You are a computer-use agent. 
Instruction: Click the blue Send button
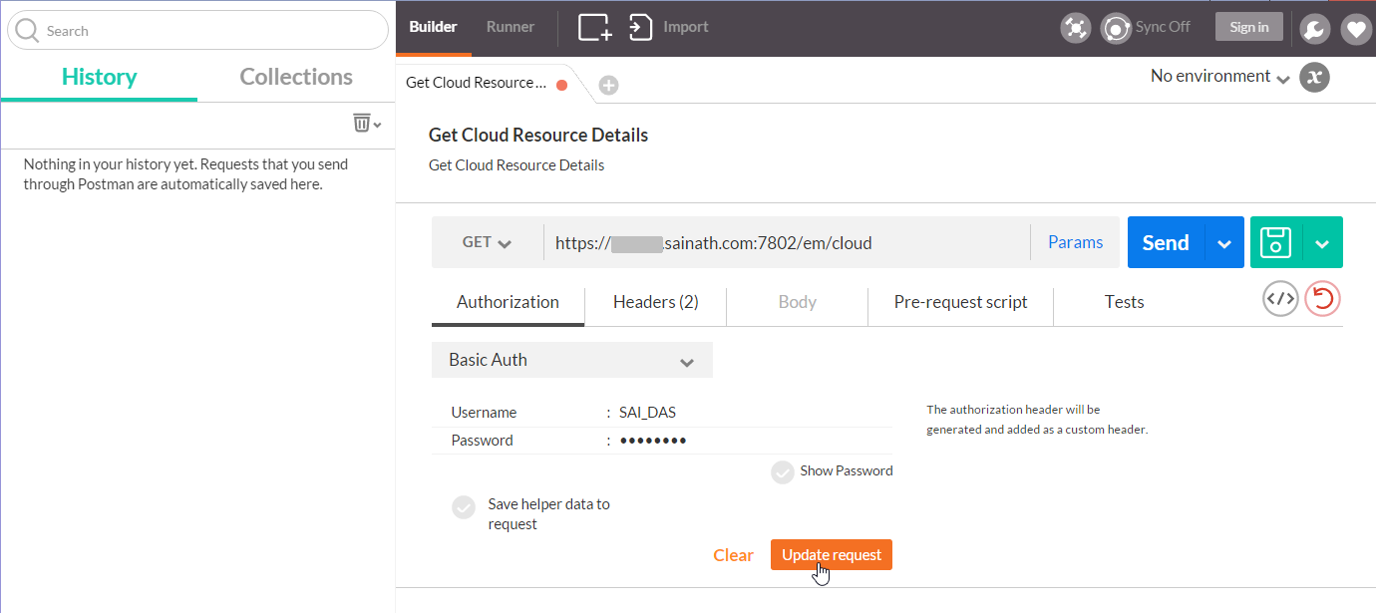coord(1166,242)
